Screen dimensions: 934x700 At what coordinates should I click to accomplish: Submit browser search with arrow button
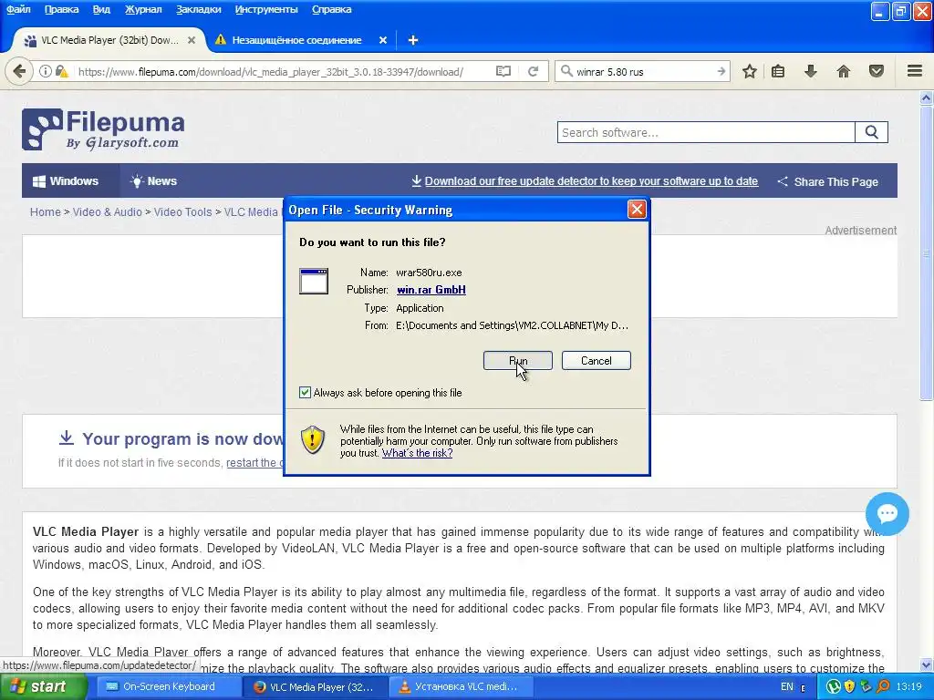pyautogui.click(x=721, y=72)
